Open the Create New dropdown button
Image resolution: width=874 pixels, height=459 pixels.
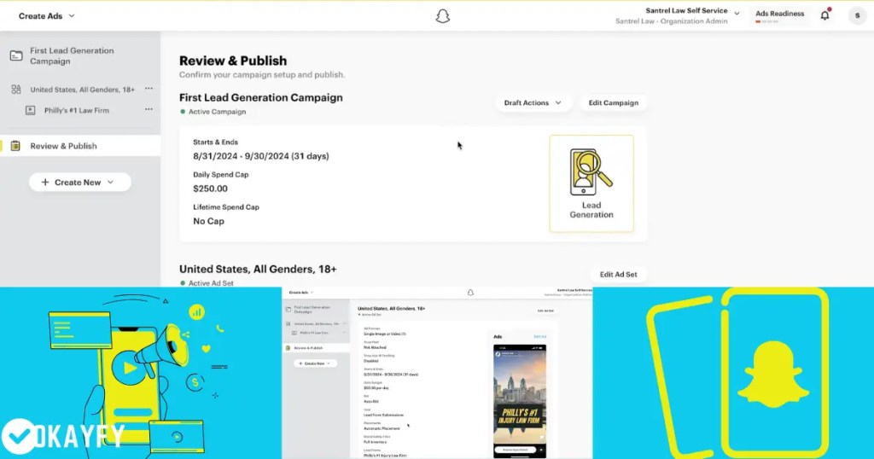80,183
